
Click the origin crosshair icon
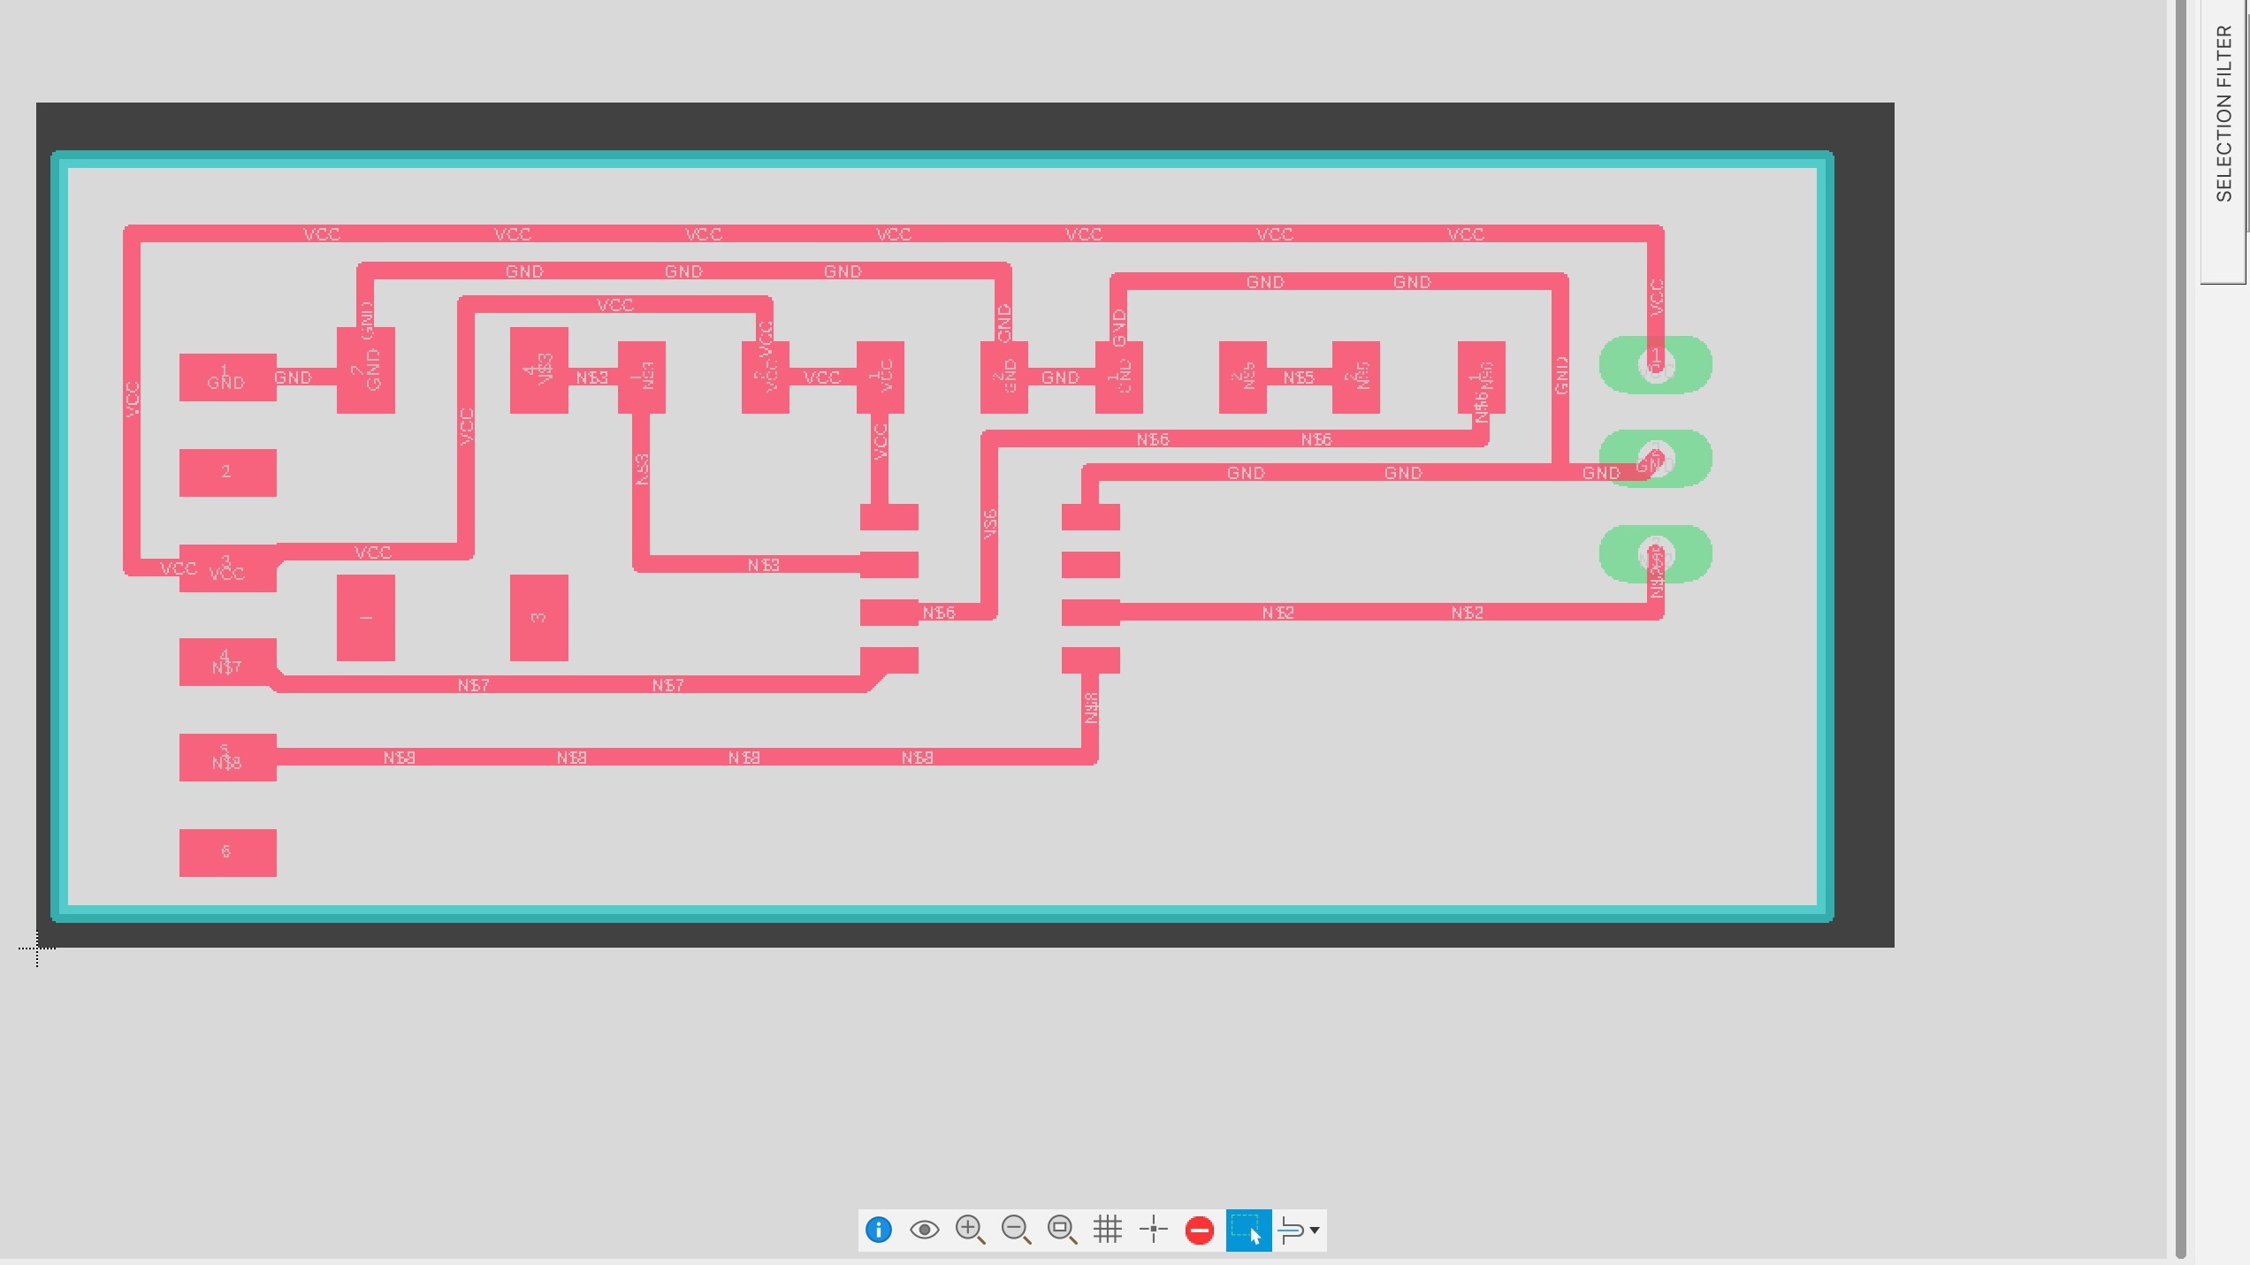click(1154, 1230)
